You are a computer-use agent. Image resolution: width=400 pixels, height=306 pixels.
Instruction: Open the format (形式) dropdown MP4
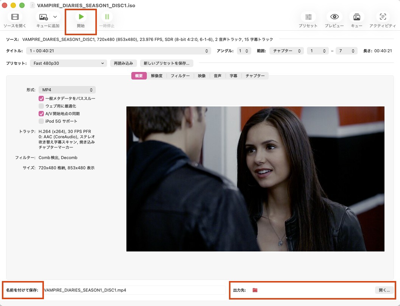click(x=67, y=90)
